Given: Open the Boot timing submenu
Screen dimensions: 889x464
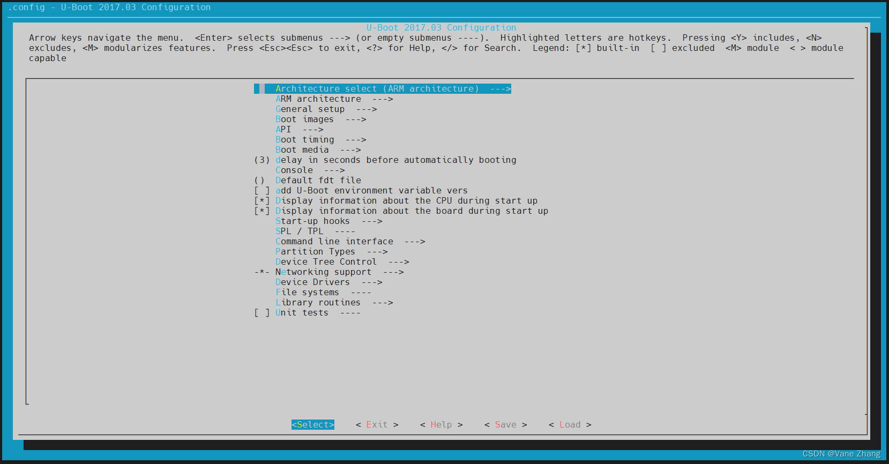Looking at the screenshot, I should click(321, 139).
